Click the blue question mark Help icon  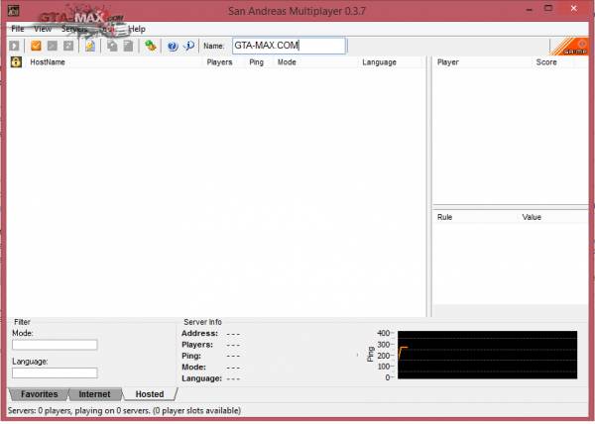pyautogui.click(x=173, y=47)
